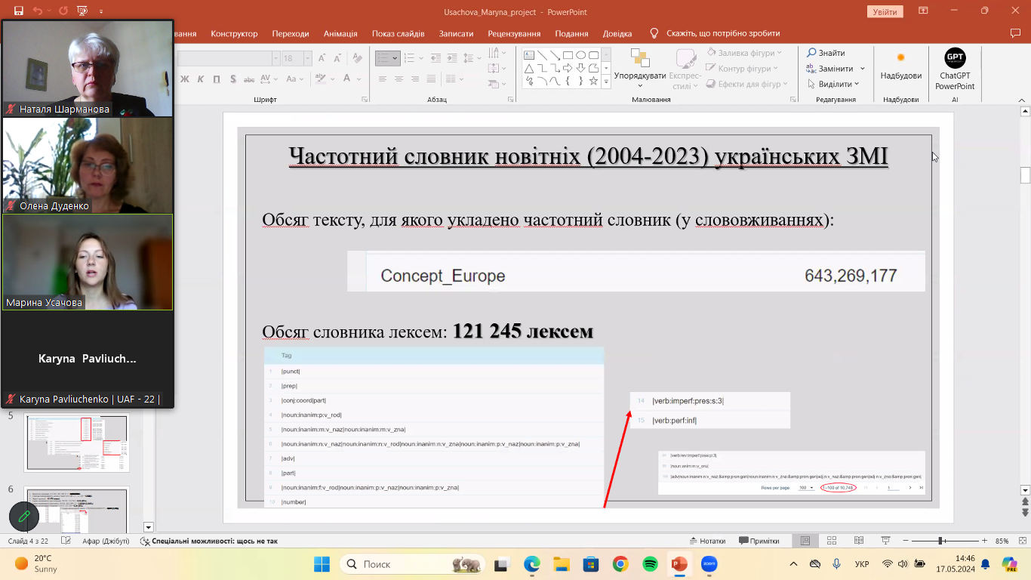Open the Конструктор ribbon tab
The width and height of the screenshot is (1031, 580).
tap(234, 33)
